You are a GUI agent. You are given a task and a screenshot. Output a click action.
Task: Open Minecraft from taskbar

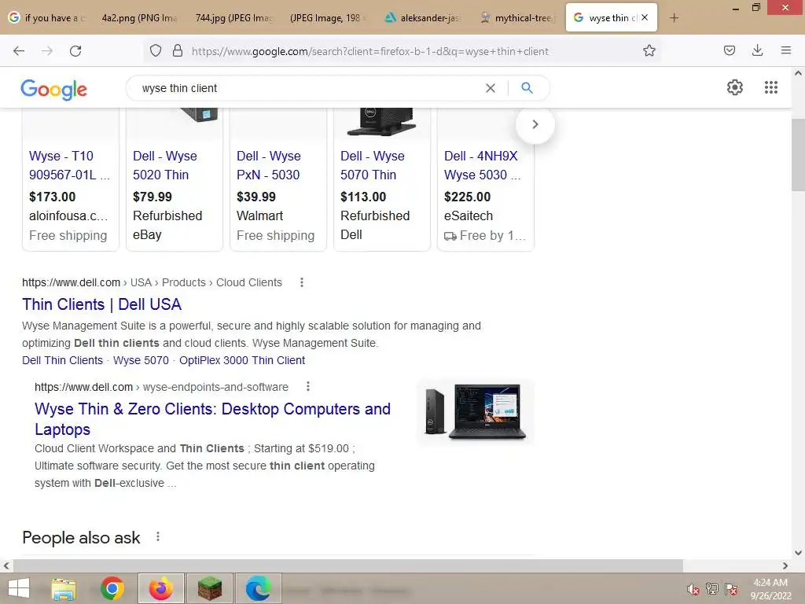coord(209,588)
